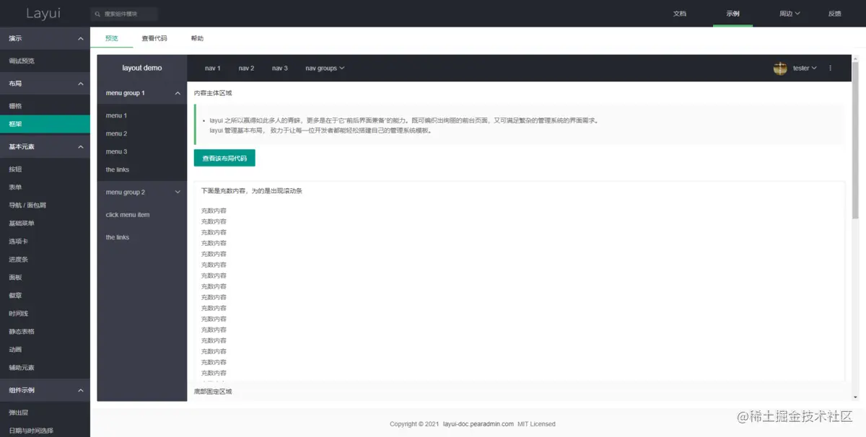866x437 pixels.
Task: Click the scrollbar down arrow
Action: (855, 397)
